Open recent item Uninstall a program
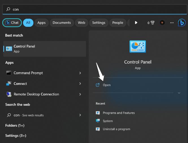 pyautogui.click(x=116, y=129)
